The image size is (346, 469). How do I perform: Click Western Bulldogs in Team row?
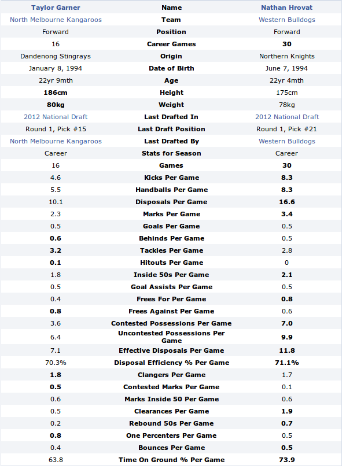pyautogui.click(x=287, y=20)
